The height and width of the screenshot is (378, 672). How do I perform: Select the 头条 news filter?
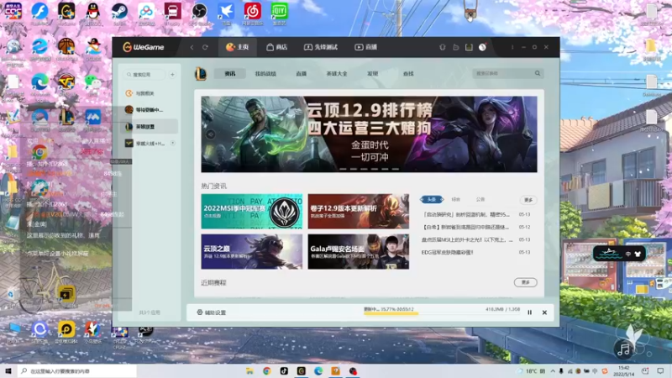(x=432, y=199)
